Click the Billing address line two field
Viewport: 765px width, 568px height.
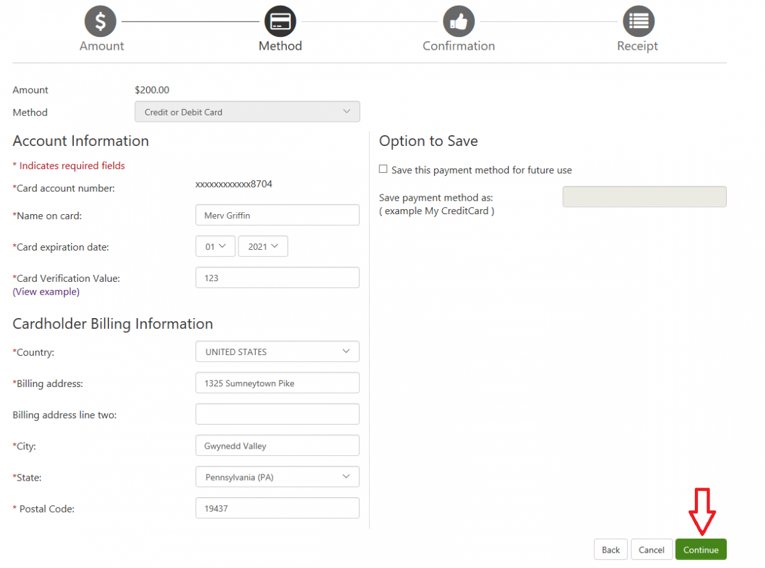[277, 414]
